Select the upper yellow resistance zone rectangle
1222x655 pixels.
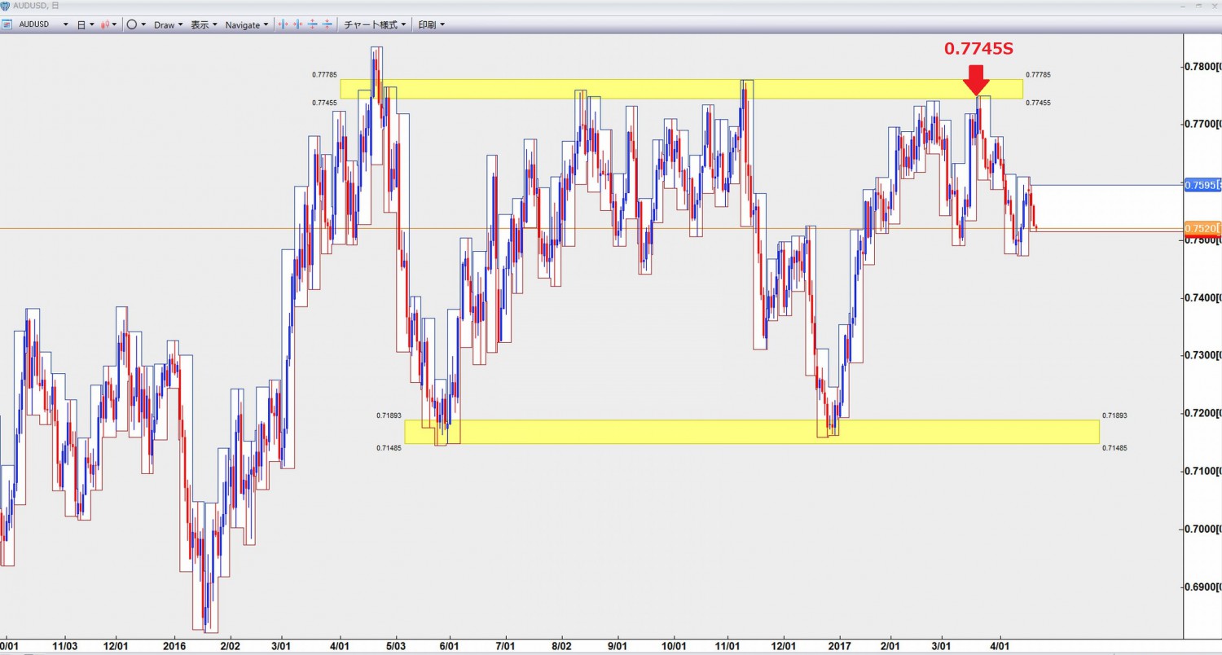click(x=681, y=89)
